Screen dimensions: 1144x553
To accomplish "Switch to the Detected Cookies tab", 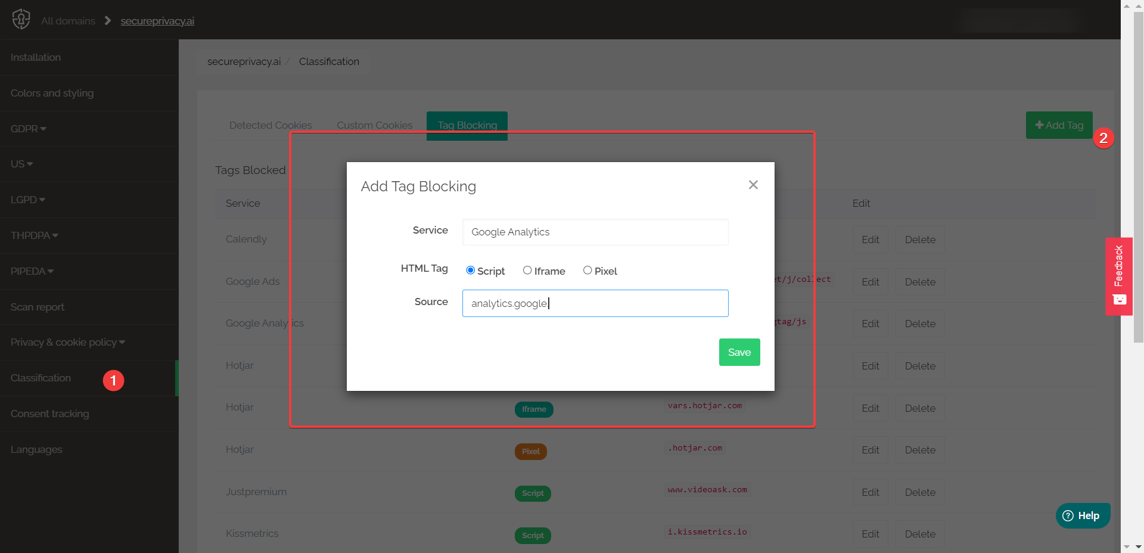I will pyautogui.click(x=271, y=125).
